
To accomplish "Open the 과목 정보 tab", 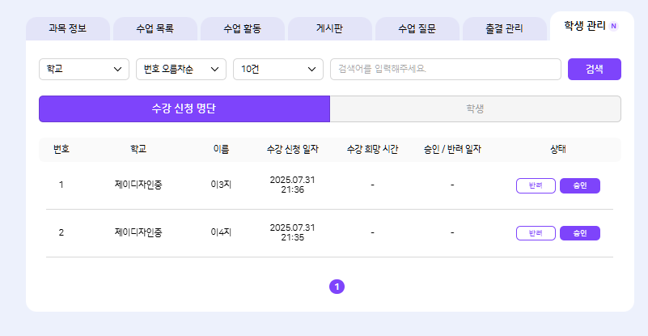I will pyautogui.click(x=69, y=29).
